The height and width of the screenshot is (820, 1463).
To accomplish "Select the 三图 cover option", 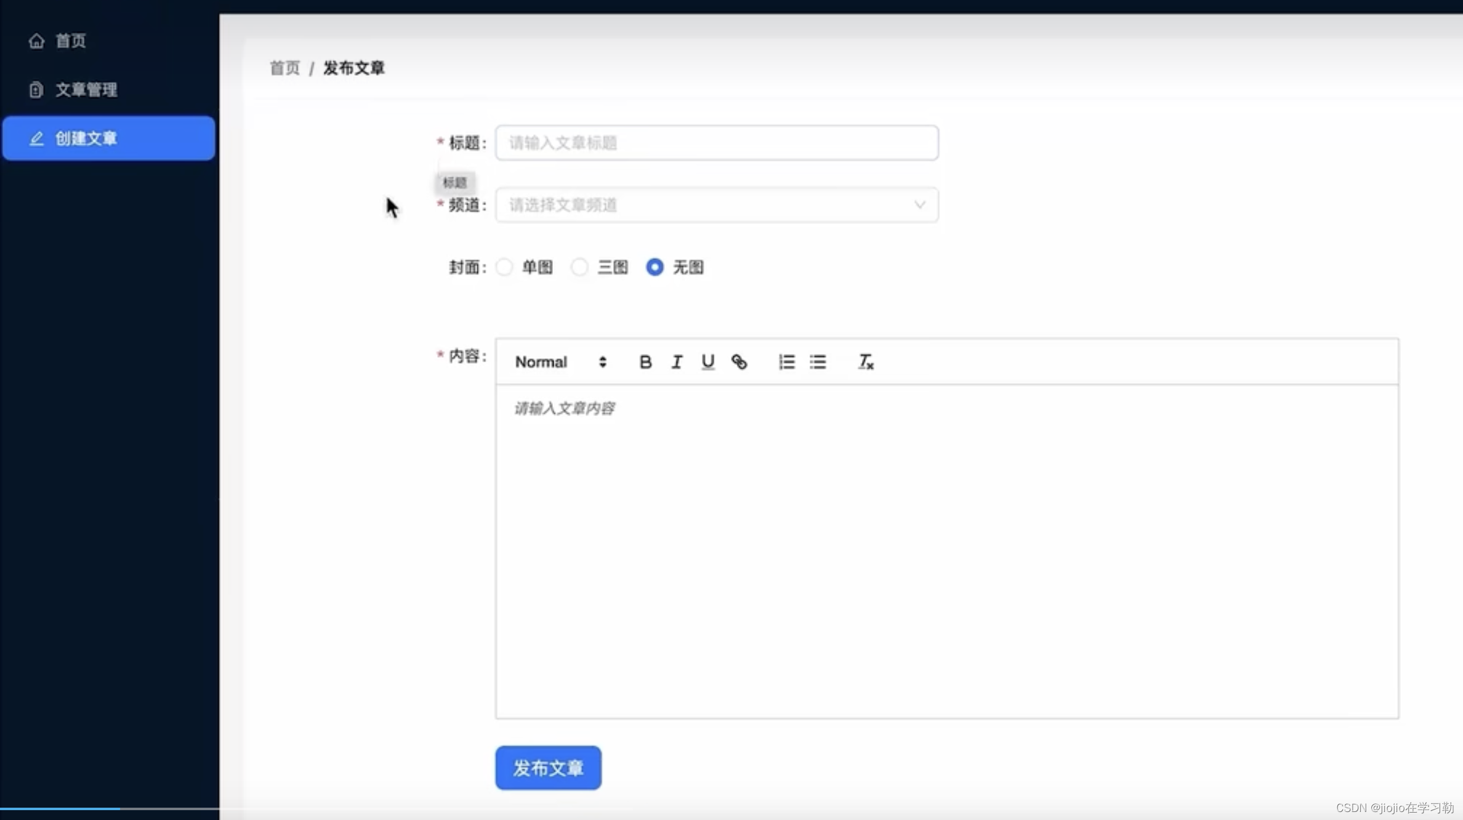I will (x=579, y=267).
